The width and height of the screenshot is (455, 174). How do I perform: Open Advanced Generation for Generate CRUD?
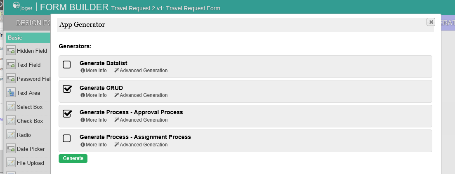point(141,95)
